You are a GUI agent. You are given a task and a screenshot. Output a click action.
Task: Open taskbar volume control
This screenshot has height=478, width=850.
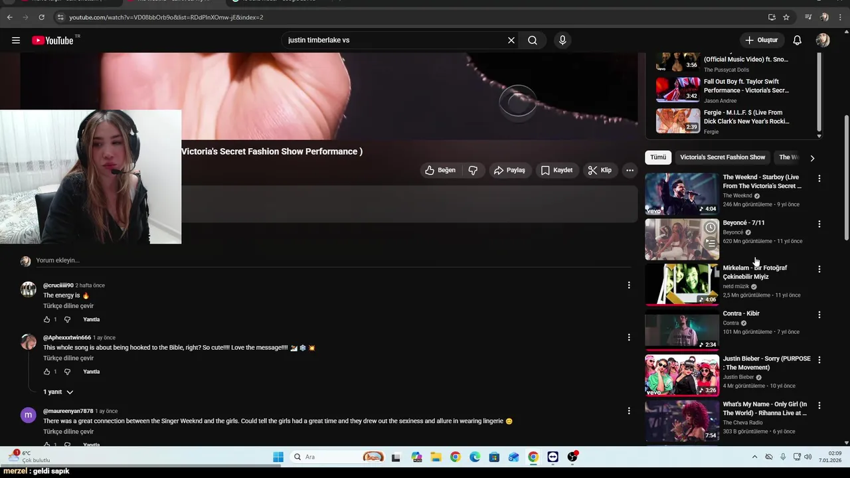click(x=808, y=457)
